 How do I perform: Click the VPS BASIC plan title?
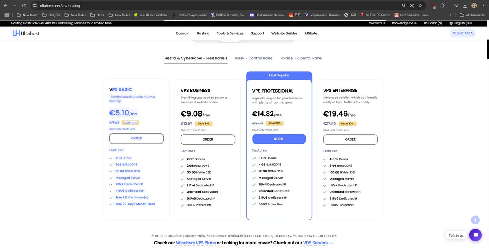[120, 89]
